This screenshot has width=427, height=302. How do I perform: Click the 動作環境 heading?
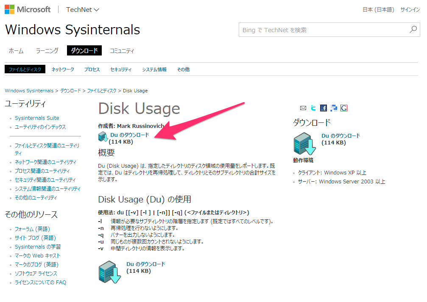click(303, 160)
